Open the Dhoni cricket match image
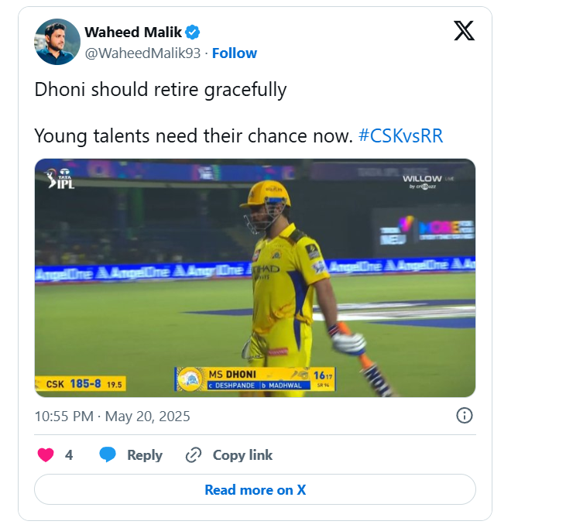 [x=255, y=278]
